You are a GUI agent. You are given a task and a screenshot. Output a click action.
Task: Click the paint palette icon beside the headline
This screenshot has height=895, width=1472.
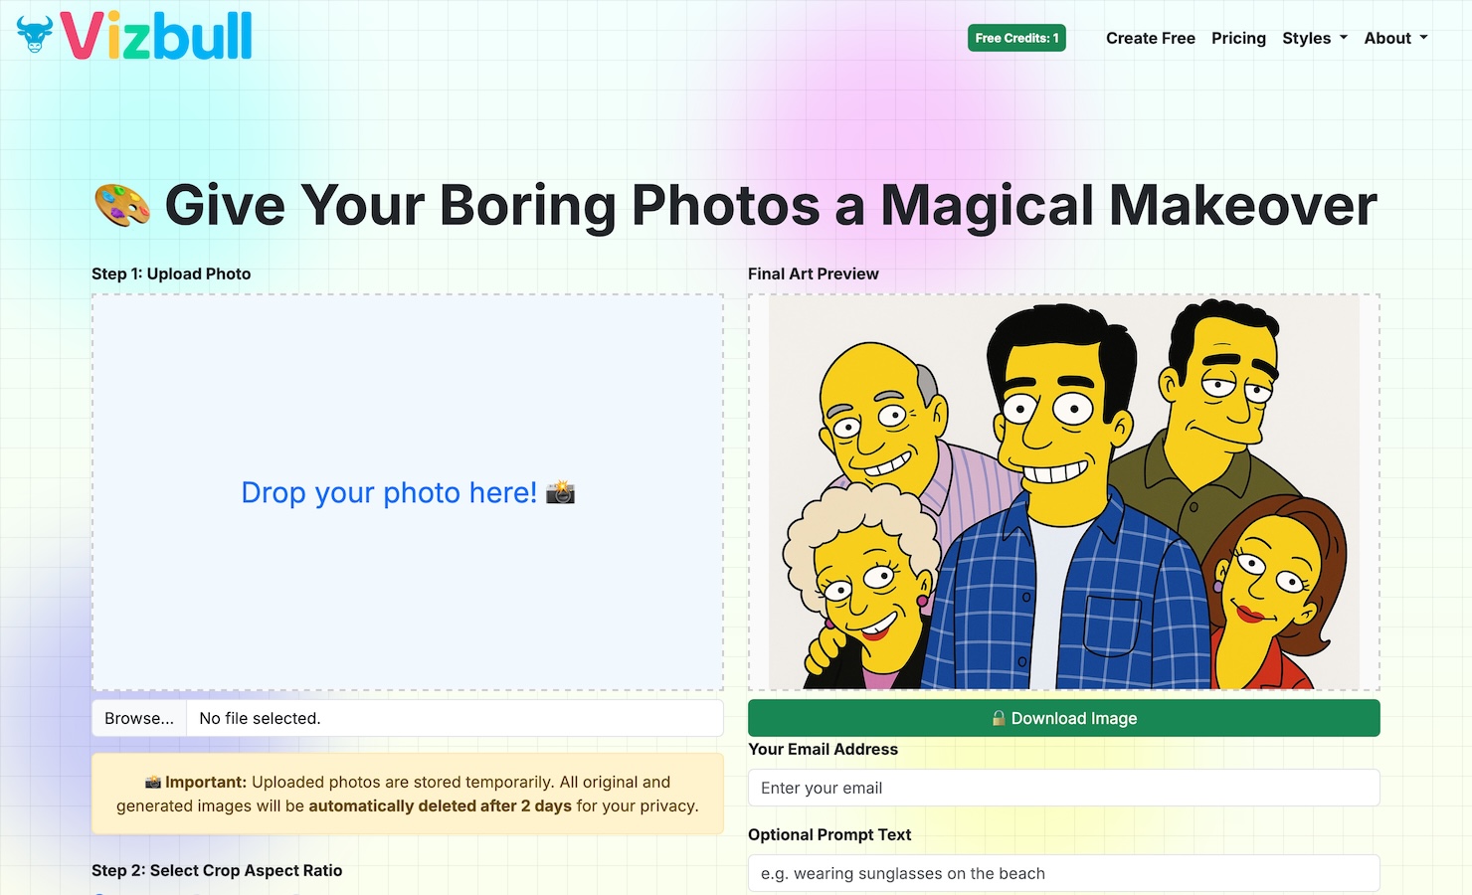122,205
